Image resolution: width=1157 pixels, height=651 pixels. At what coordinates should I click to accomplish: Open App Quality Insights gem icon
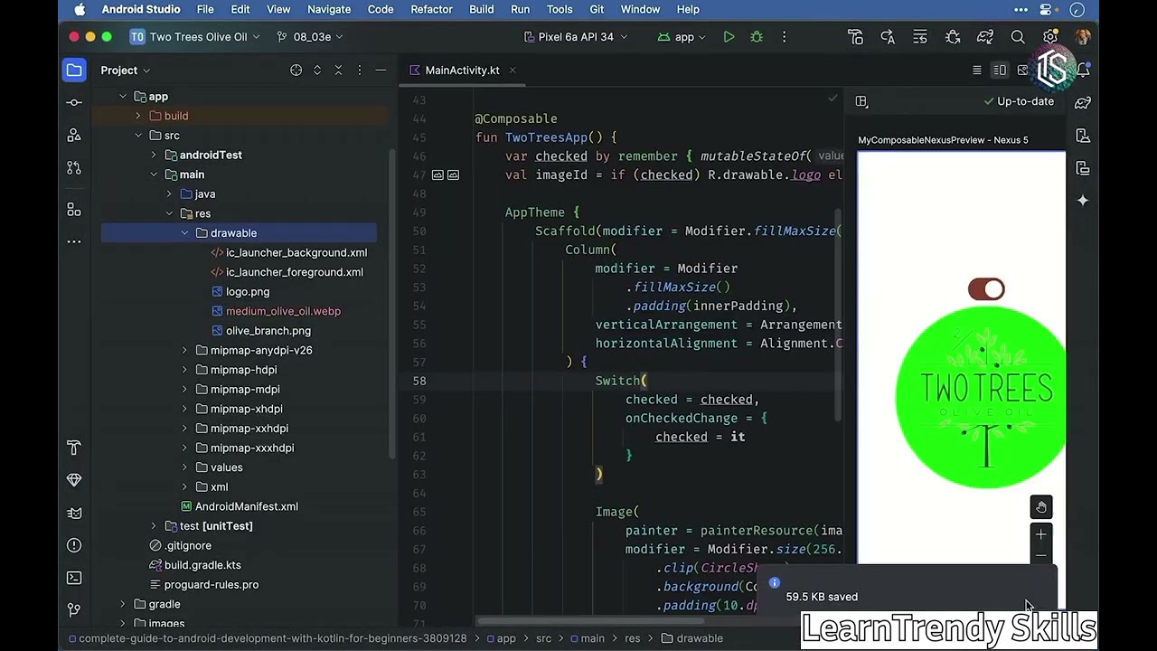pos(74,480)
